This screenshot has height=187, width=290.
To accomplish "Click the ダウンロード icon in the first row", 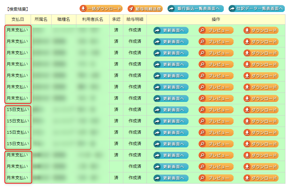I will [247, 31].
